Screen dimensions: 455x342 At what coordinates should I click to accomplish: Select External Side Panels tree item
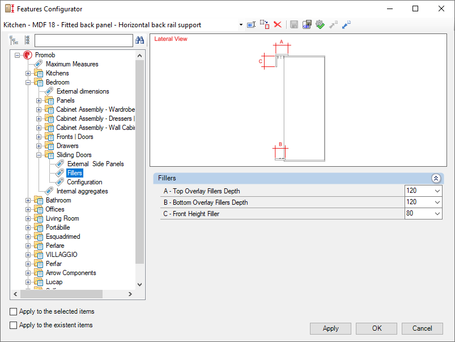[95, 164]
